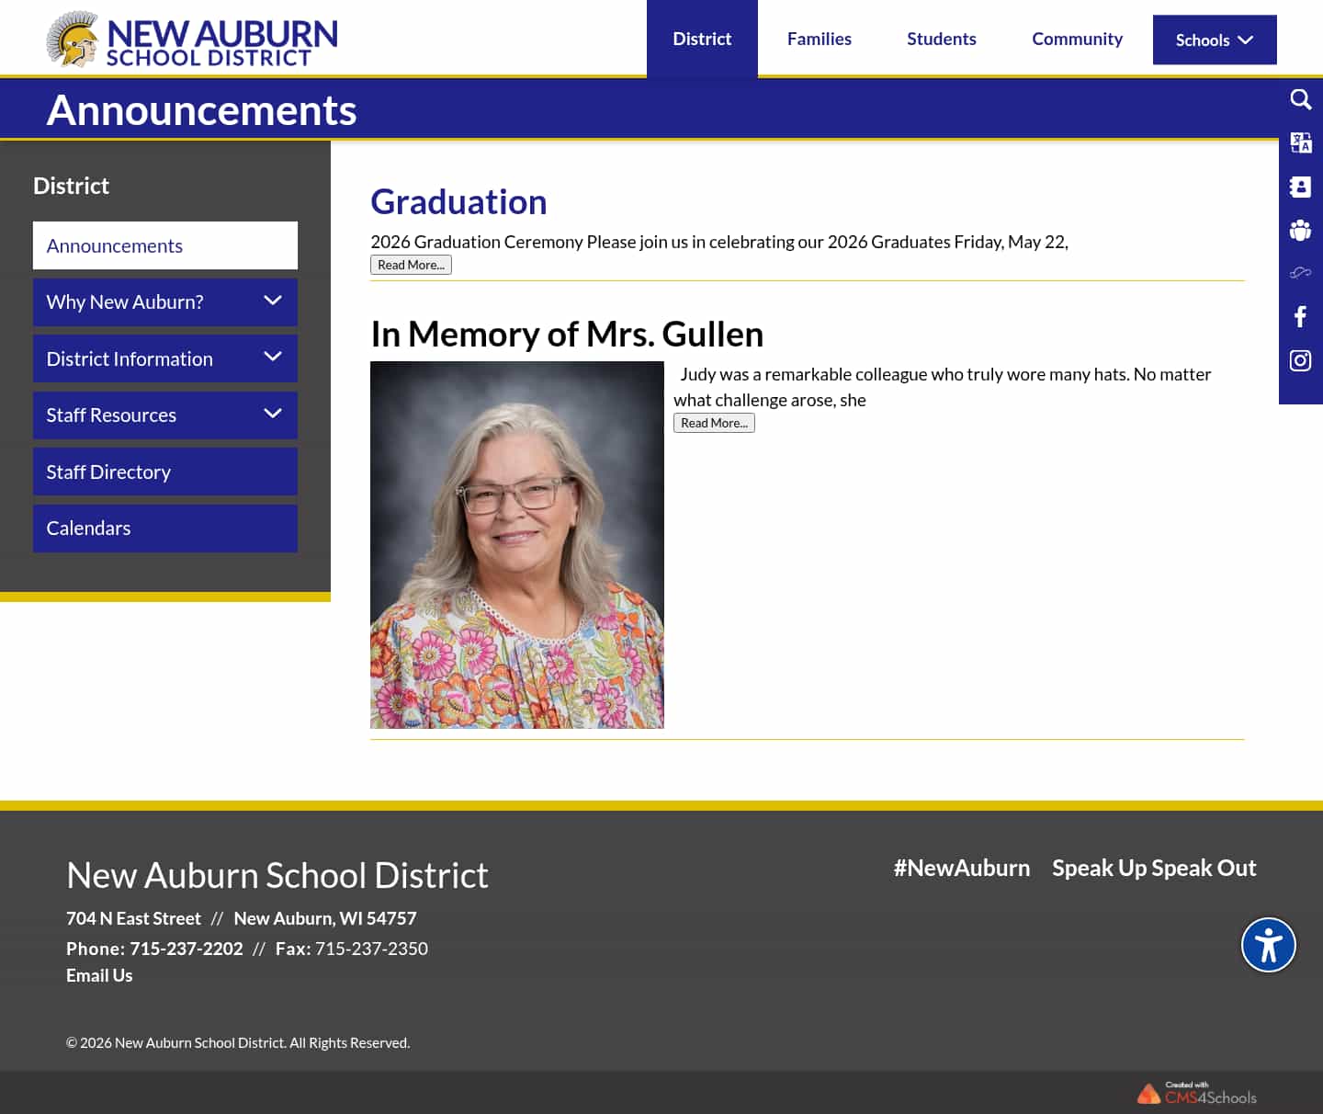Open the accessibility options widget
Screen dimensions: 1323x1114
1268,944
